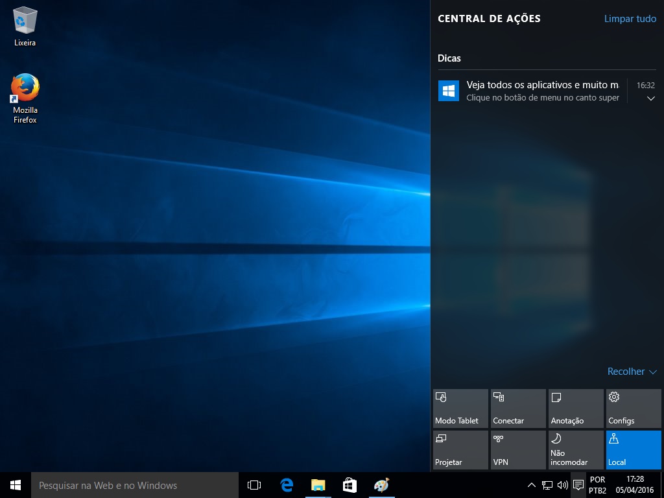
Task: Open Microsoft Edge from the taskbar
Action: click(287, 485)
